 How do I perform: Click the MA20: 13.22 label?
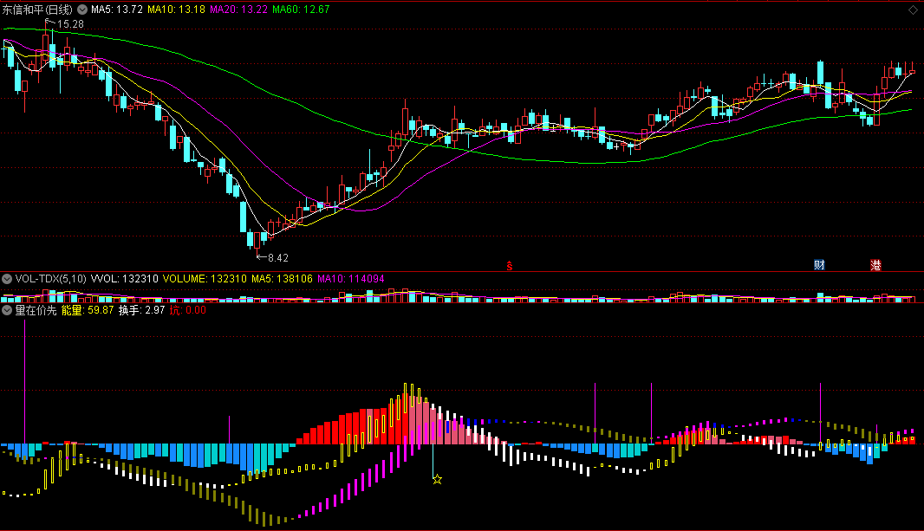(238, 10)
